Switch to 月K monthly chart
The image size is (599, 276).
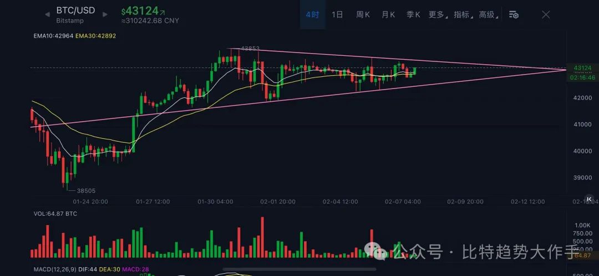(x=388, y=15)
